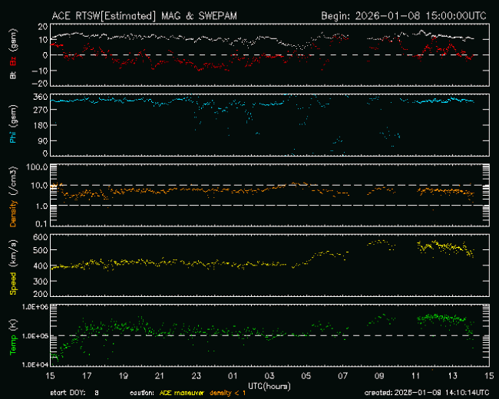
Task: Click the '09' hour tick label
Action: coord(379,376)
